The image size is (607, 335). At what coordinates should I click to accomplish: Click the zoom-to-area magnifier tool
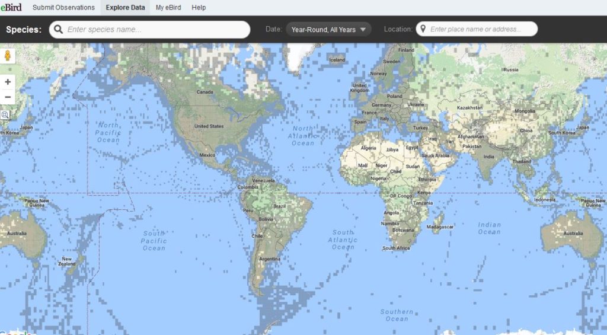coord(5,114)
